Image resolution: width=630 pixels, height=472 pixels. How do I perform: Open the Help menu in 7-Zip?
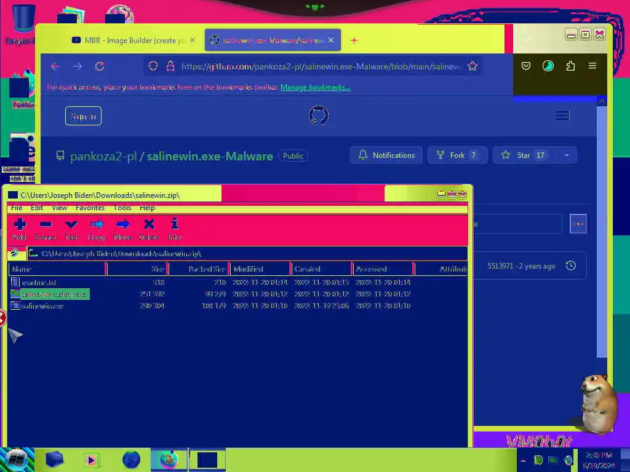147,208
